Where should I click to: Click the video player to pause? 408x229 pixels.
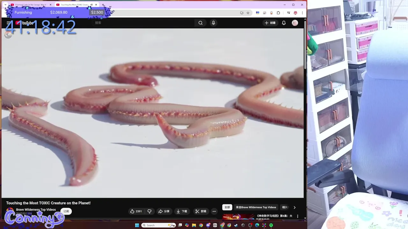(x=153, y=113)
